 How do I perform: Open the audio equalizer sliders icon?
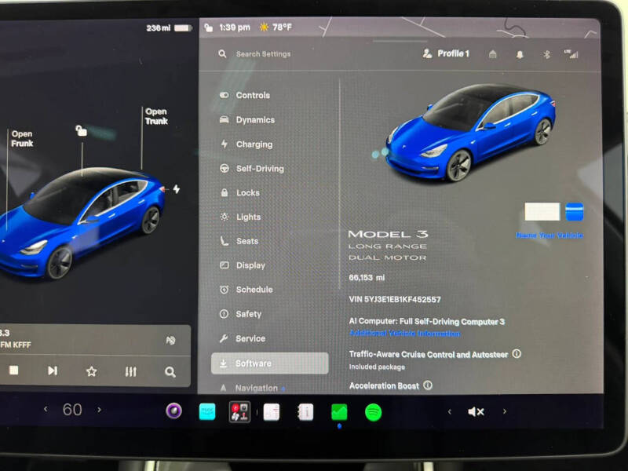click(130, 371)
